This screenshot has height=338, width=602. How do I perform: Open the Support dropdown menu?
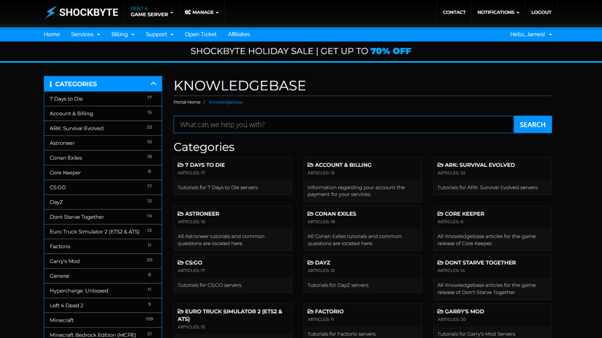[x=160, y=34]
